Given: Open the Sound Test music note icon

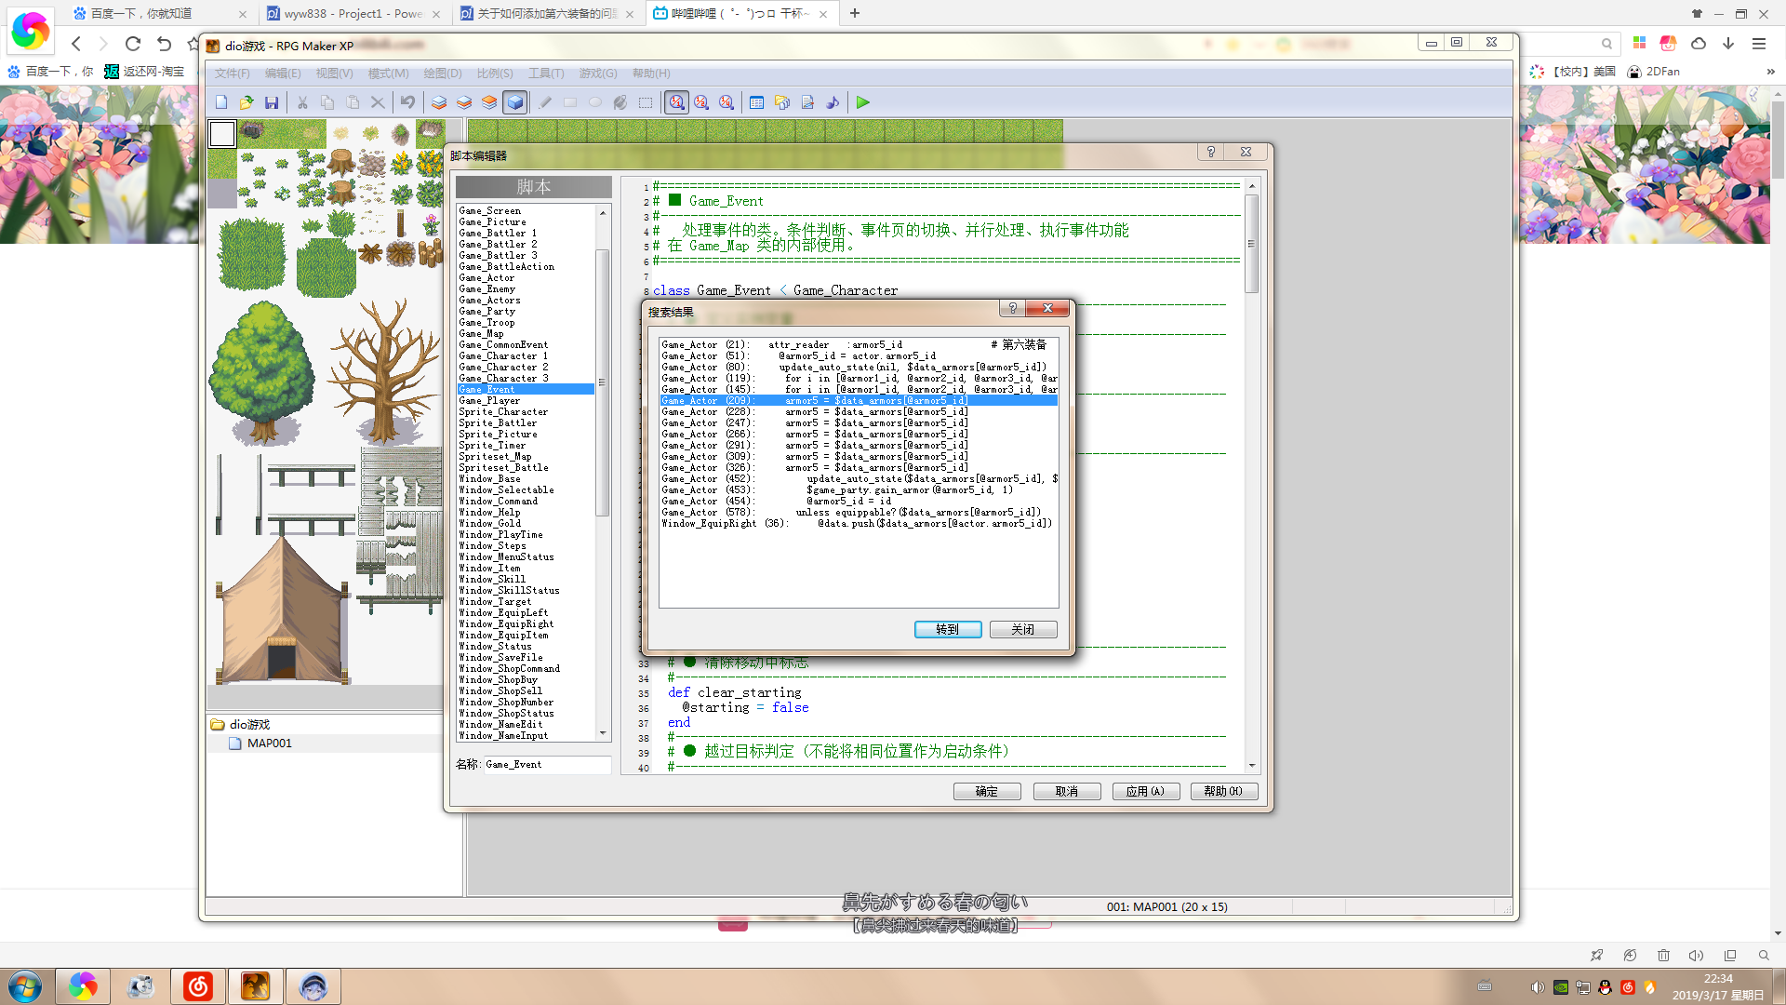Looking at the screenshot, I should click(x=833, y=102).
